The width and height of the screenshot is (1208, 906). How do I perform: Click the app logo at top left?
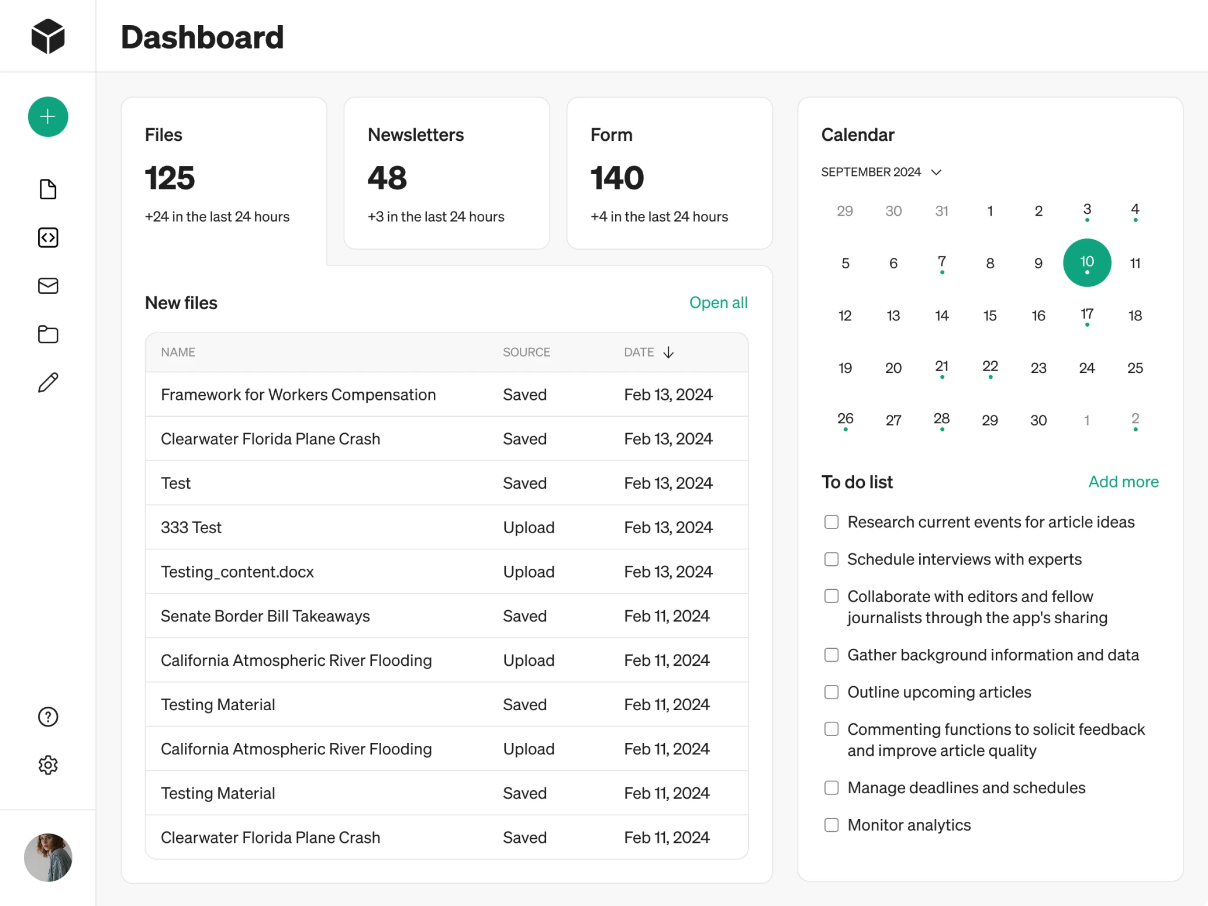[47, 36]
